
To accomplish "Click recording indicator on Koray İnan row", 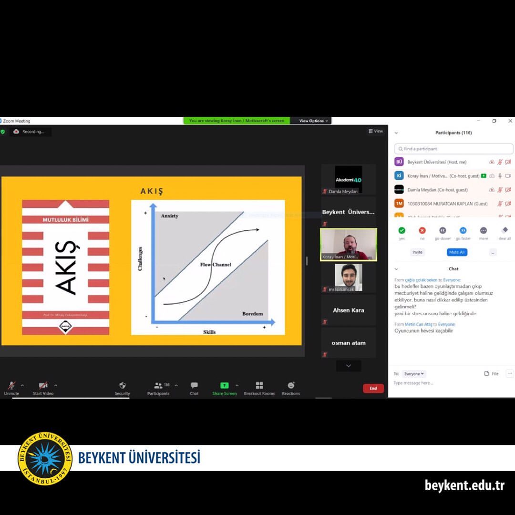I will click(x=492, y=176).
